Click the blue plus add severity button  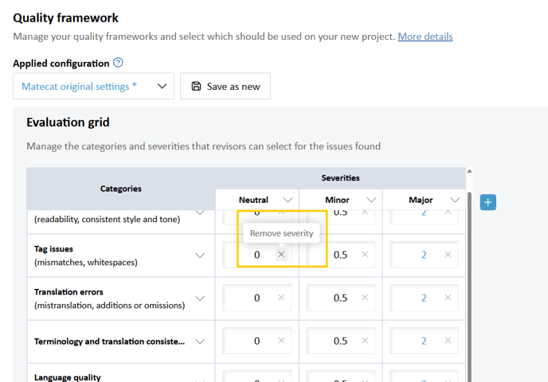[488, 202]
